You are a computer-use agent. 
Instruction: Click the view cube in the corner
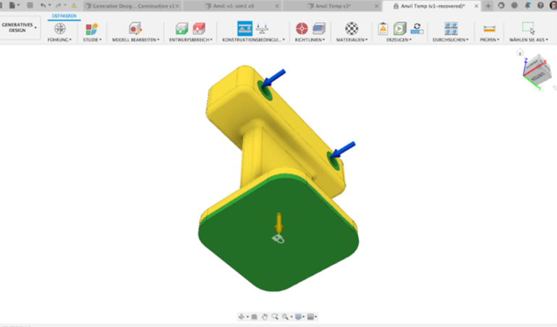[x=537, y=71]
